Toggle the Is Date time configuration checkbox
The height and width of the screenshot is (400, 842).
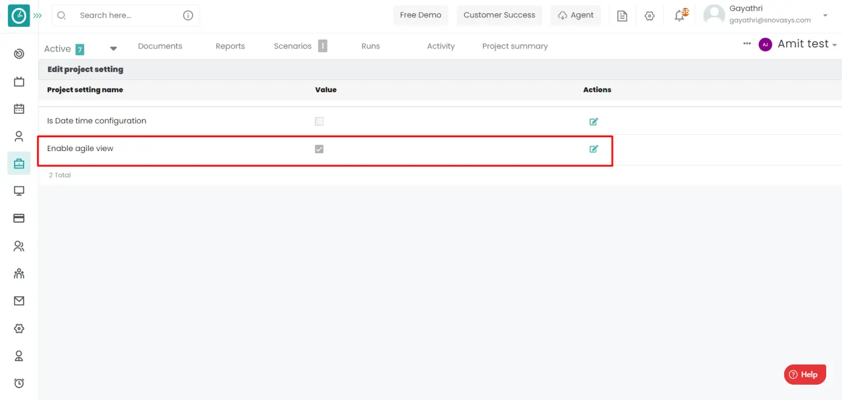tap(319, 122)
